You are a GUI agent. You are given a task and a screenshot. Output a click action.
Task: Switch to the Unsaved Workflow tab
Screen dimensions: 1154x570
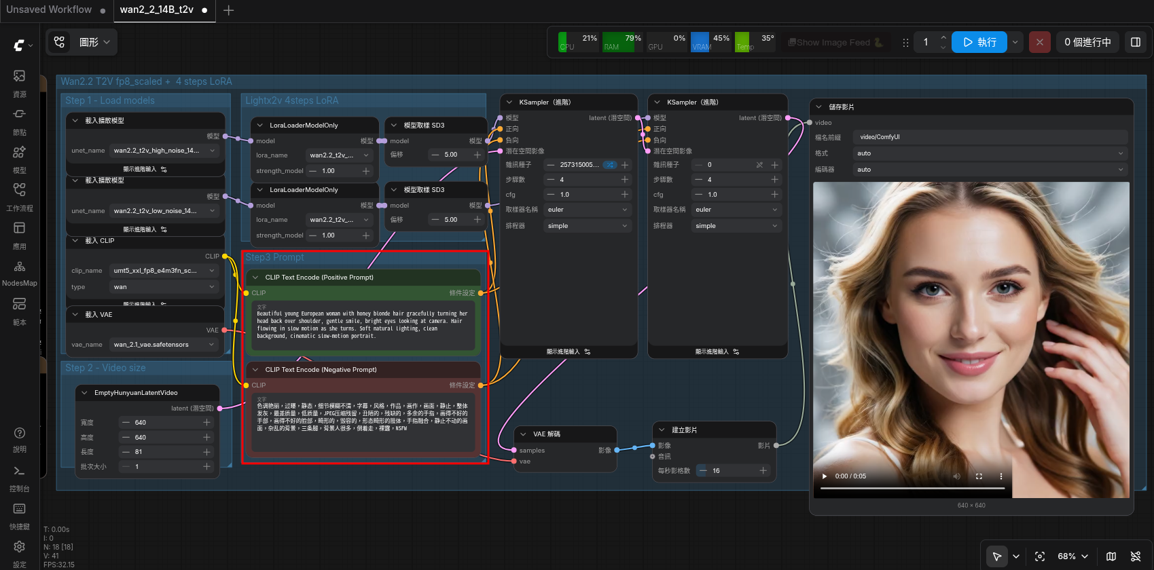[49, 9]
